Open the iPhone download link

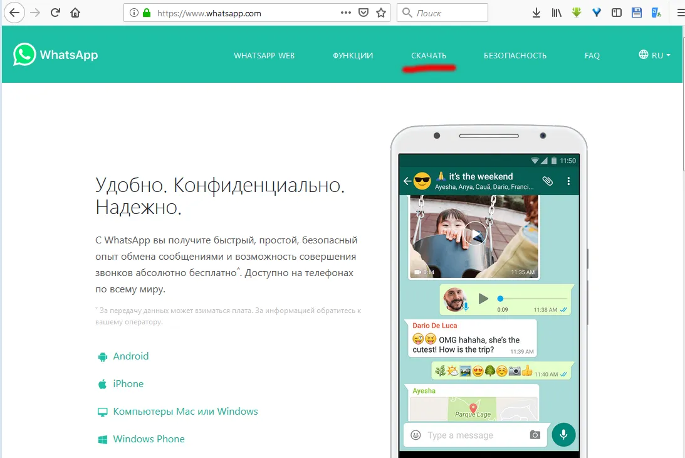(128, 384)
